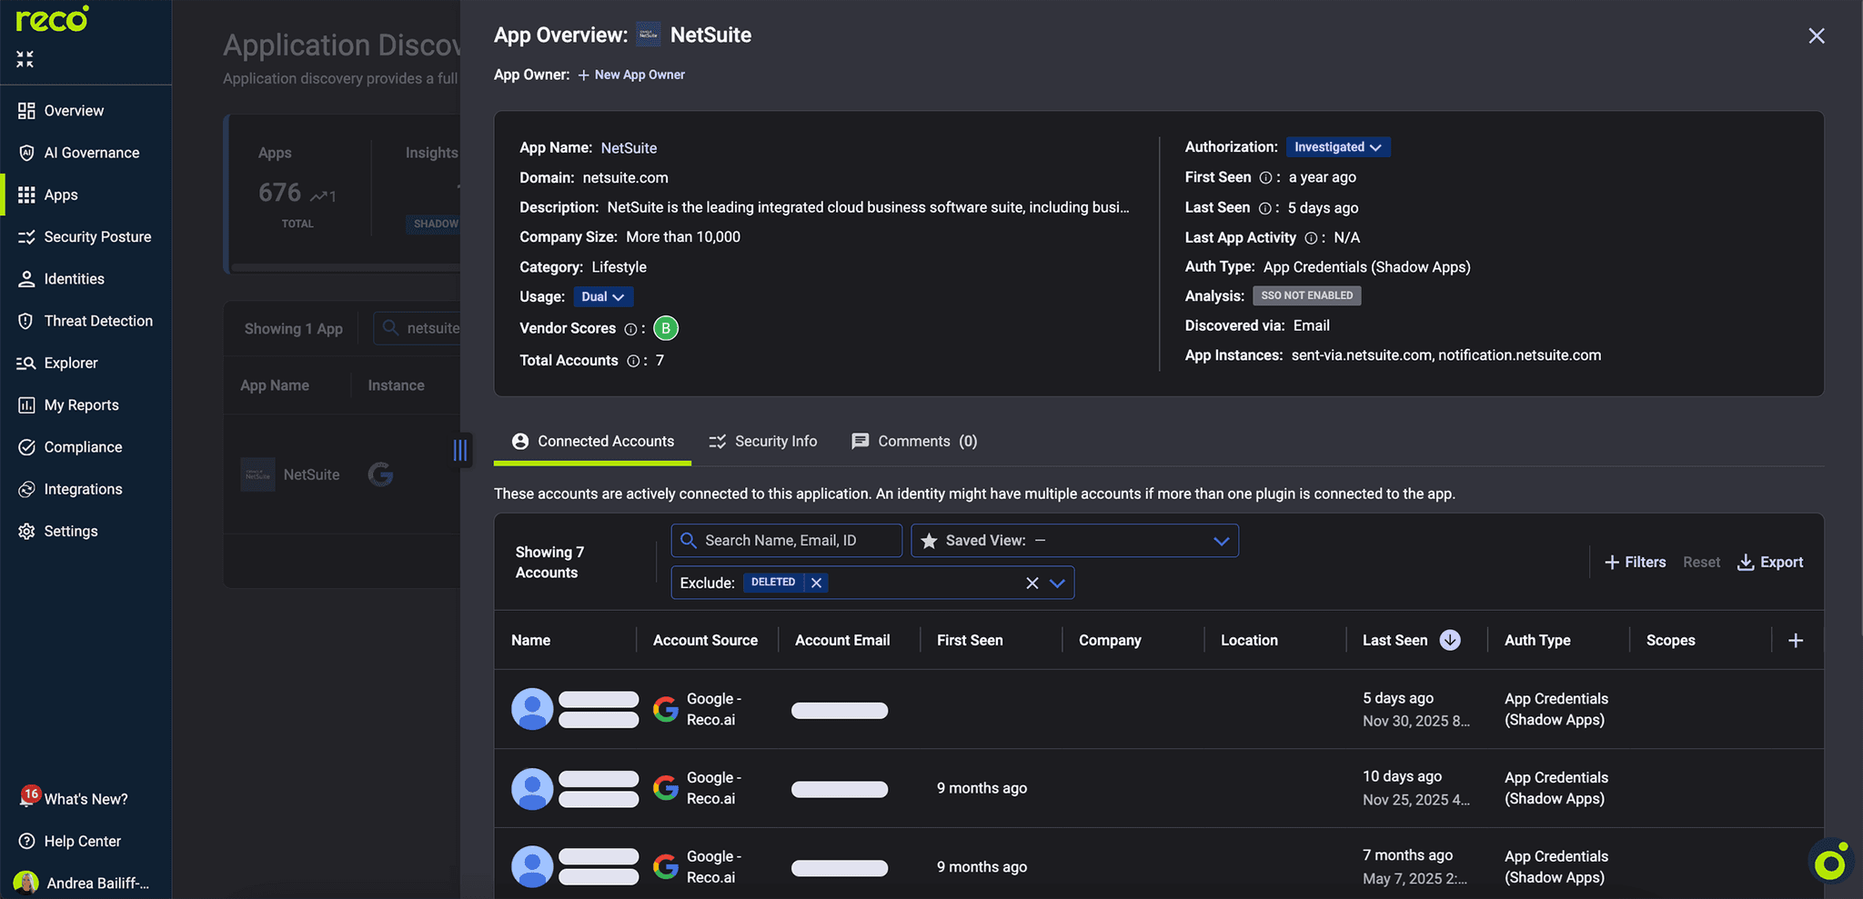Go to My Reports
Image resolution: width=1863 pixels, height=899 pixels.
(81, 405)
